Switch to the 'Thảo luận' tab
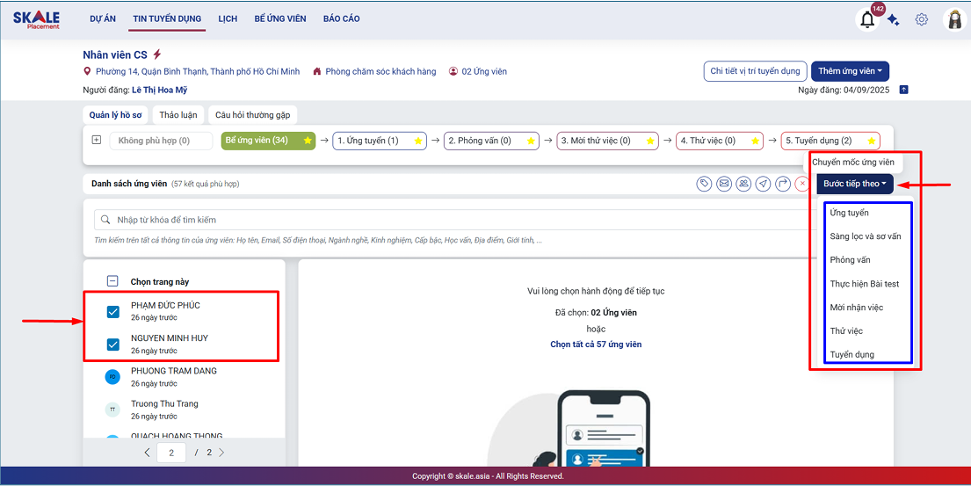The height and width of the screenshot is (486, 971). 179,115
